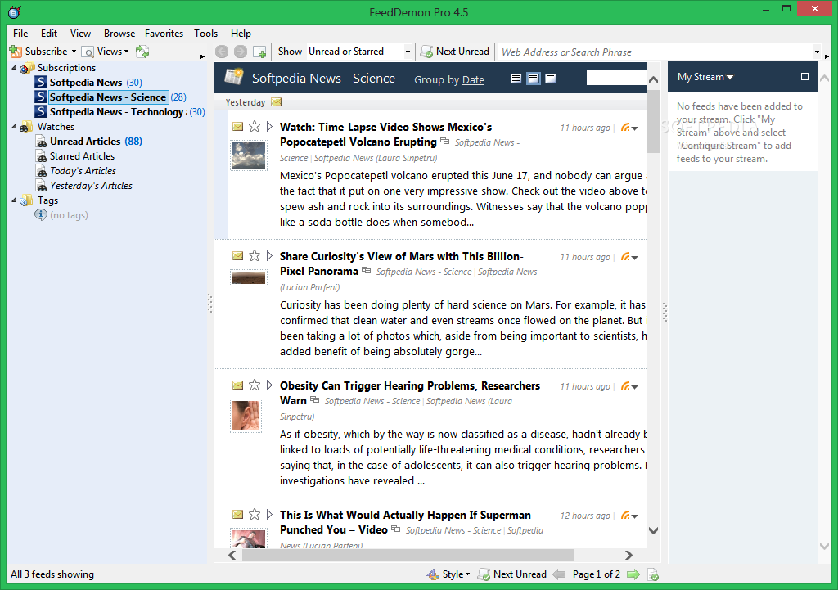Click Next Unread in bottom bar

pyautogui.click(x=512, y=574)
